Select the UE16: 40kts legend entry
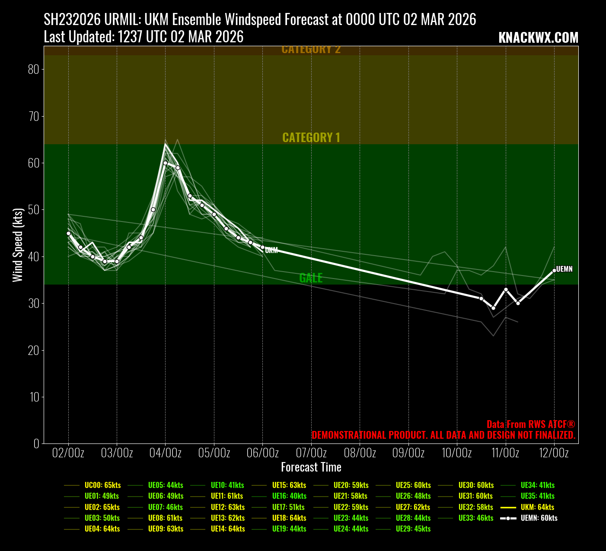Image resolution: width=606 pixels, height=551 pixels. pyautogui.click(x=289, y=496)
